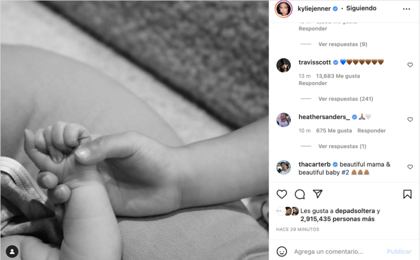This screenshot has width=420, height=260.
Task: Expand Ver respuestas (241) replies
Action: coord(345,99)
